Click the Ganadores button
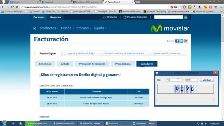224x126 pixels. pos(147,64)
